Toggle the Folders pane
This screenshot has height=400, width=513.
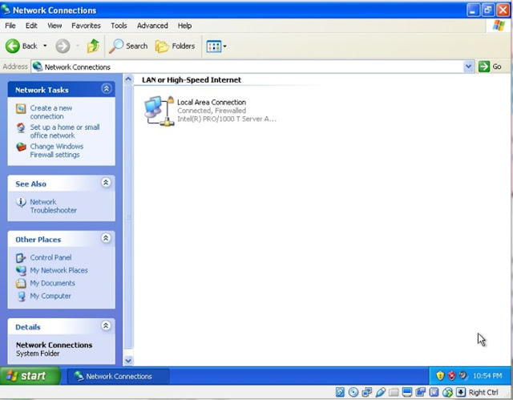point(175,46)
